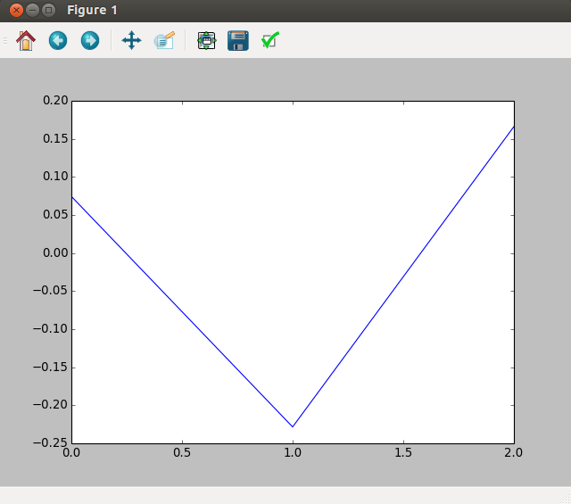Click the y-axis label −0.05
The width and height of the screenshot is (571, 504).
click(51, 291)
